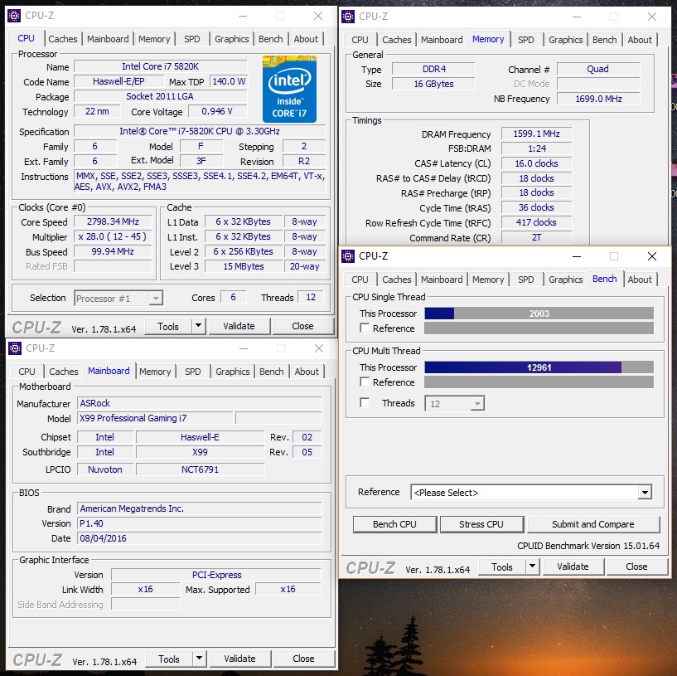
Task: Switch to the Caches tab in the CPU window
Action: tap(63, 39)
